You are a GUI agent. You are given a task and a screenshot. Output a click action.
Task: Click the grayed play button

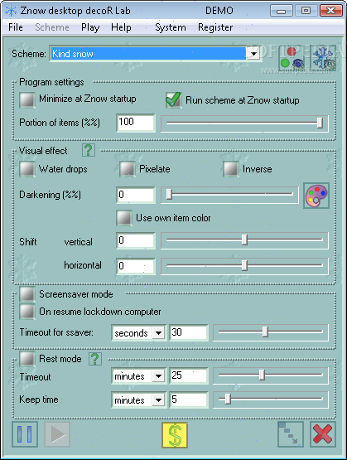tap(57, 434)
